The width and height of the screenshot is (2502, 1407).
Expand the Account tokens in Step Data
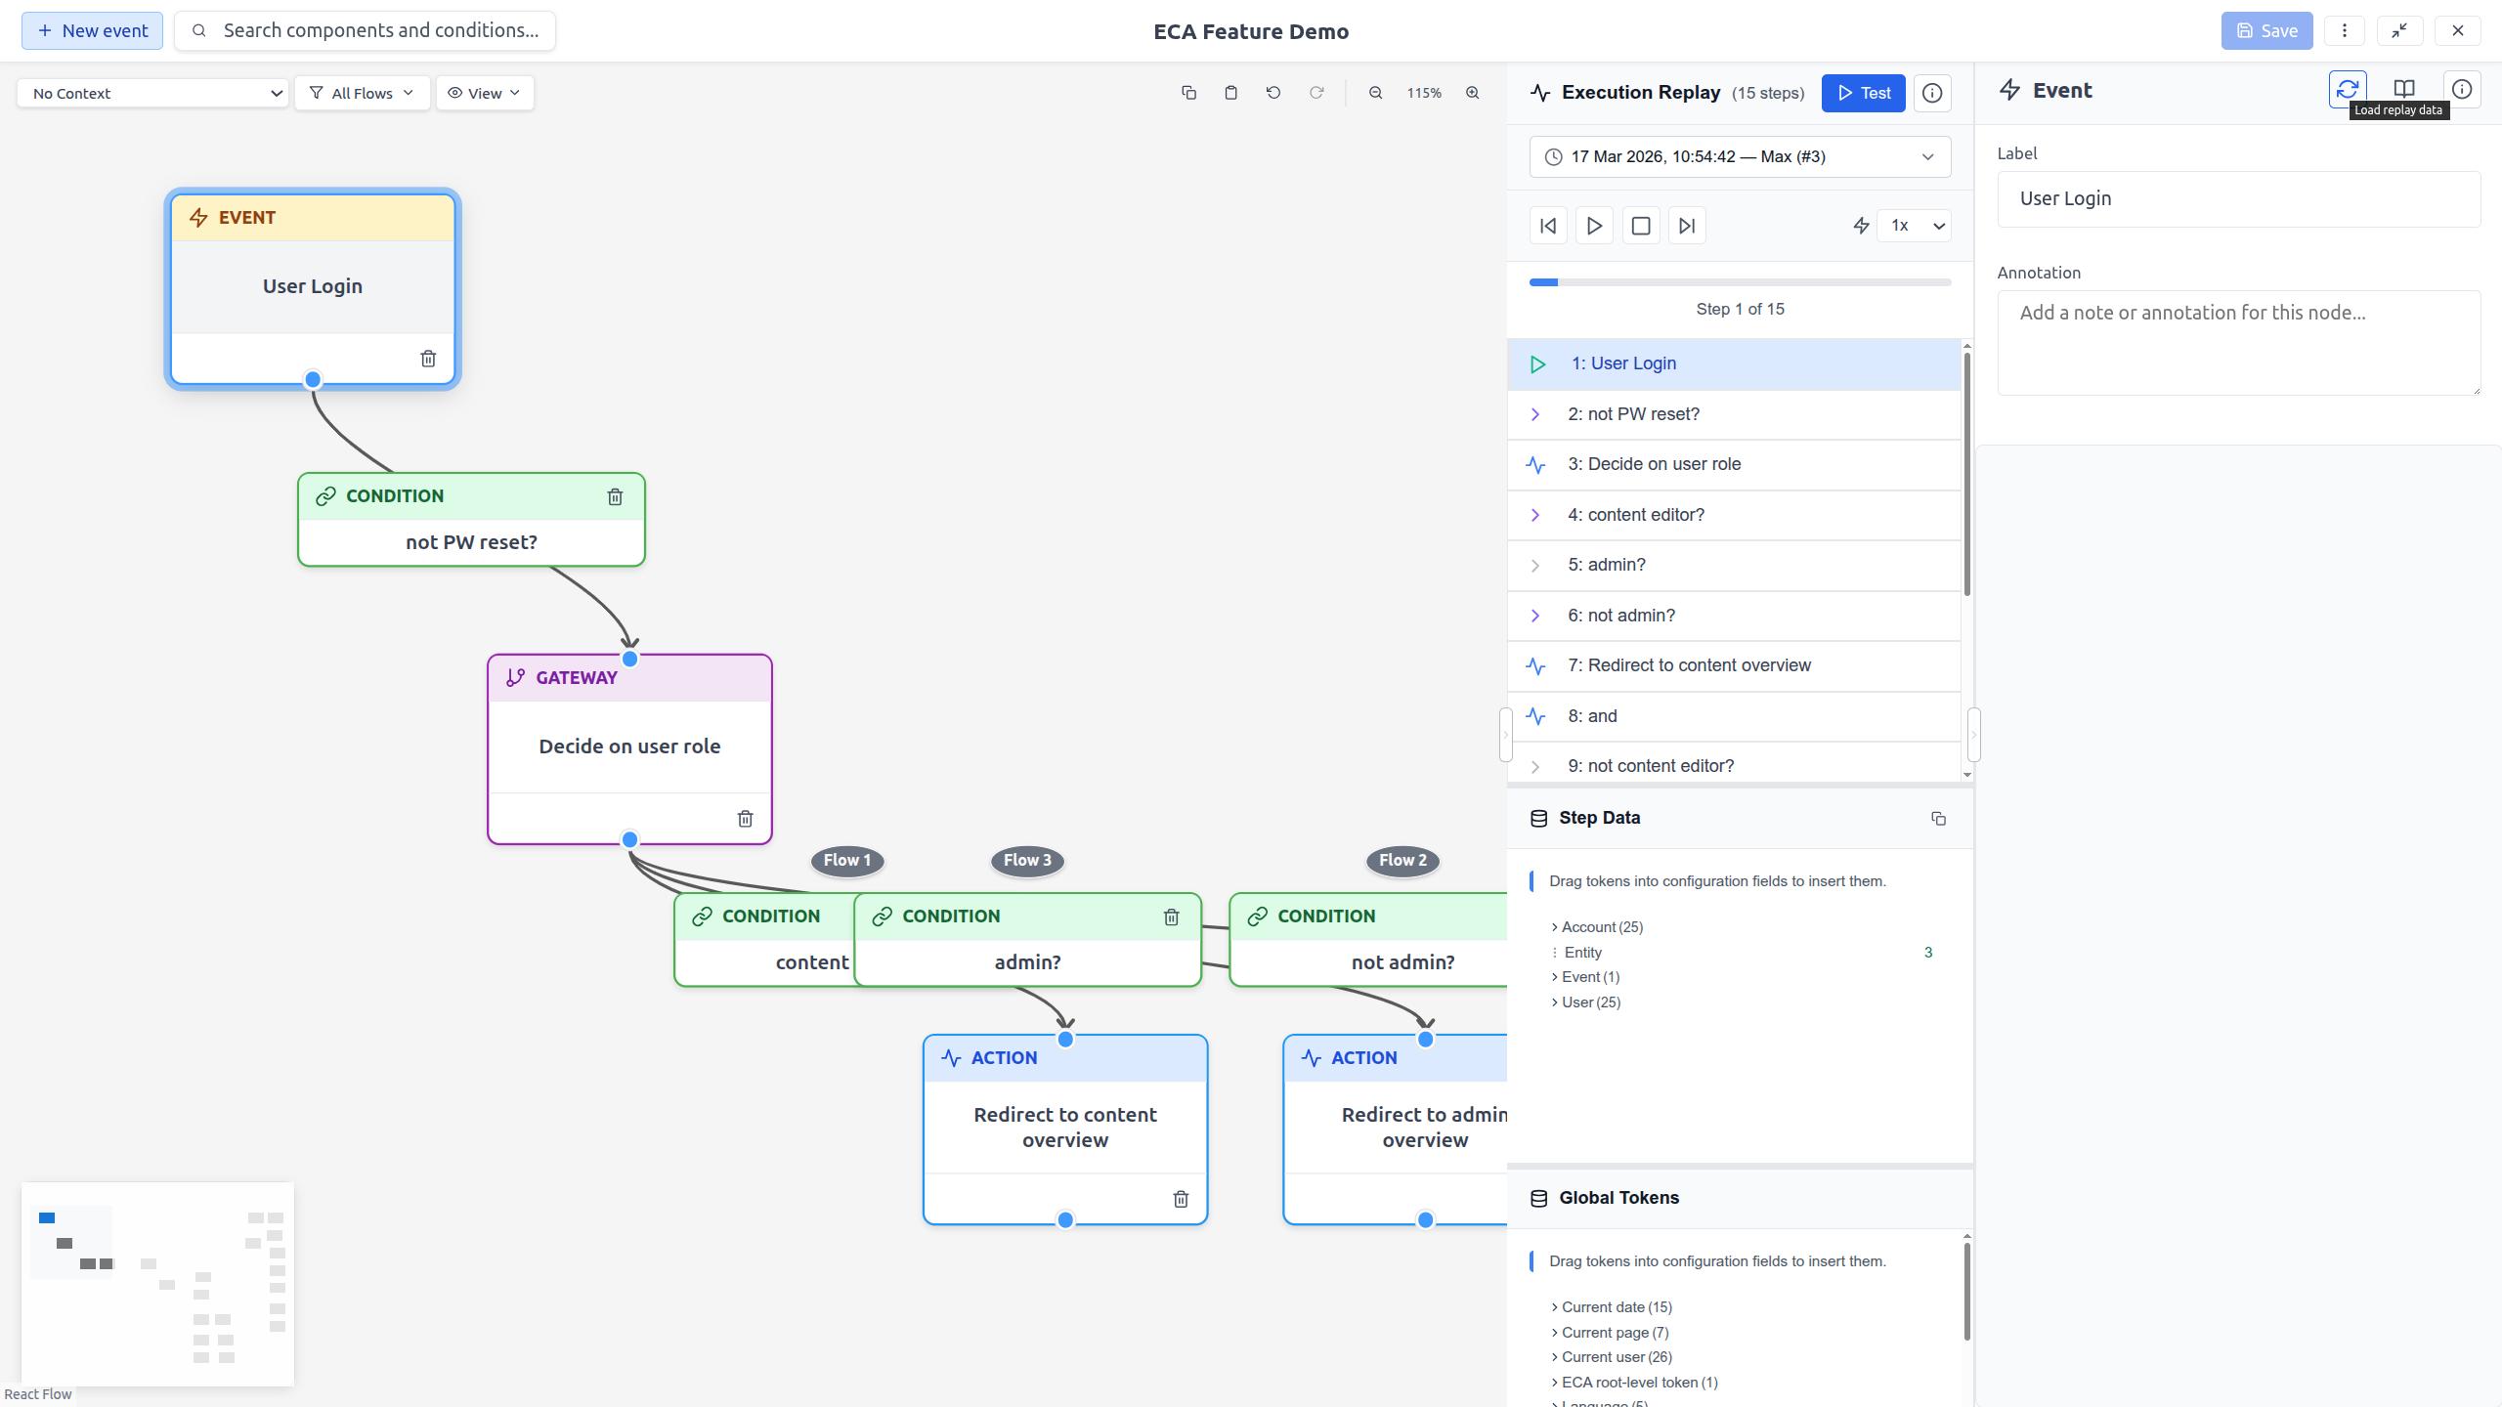pyautogui.click(x=1598, y=926)
